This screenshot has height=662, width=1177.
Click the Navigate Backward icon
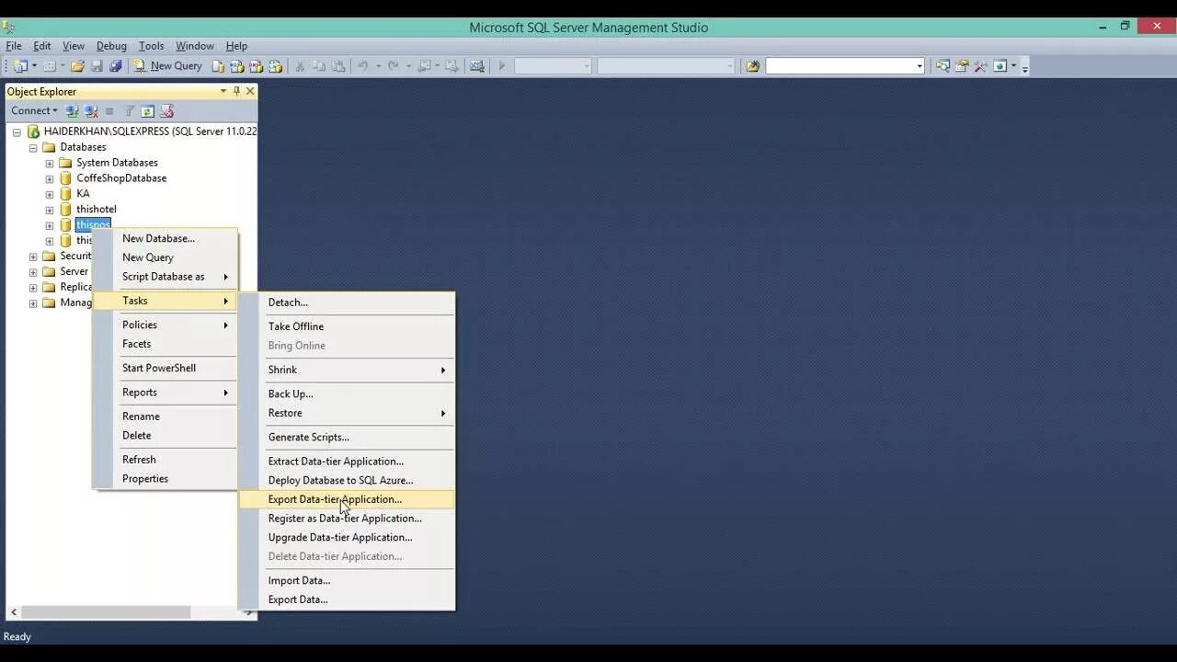424,66
